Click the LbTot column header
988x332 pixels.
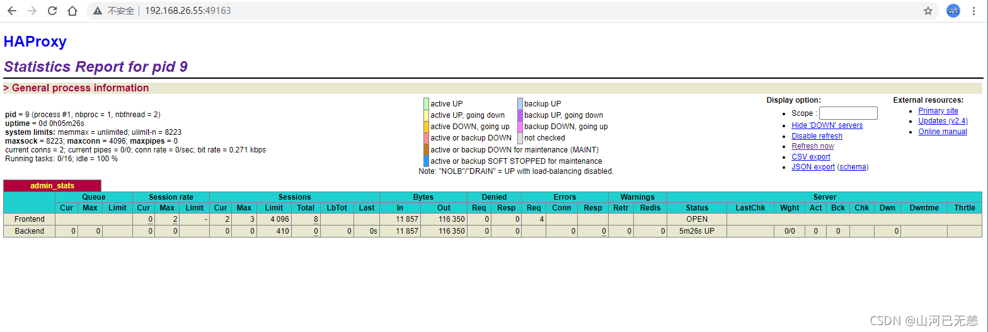point(337,208)
